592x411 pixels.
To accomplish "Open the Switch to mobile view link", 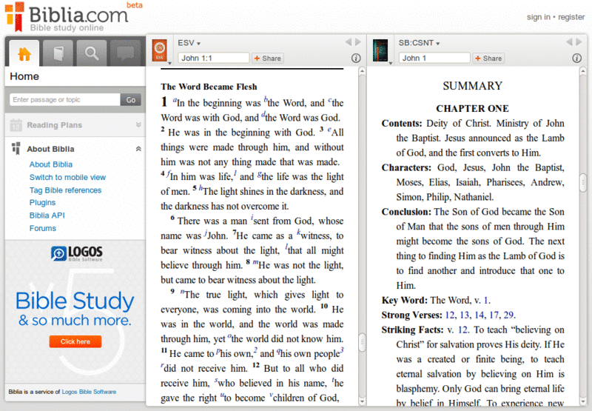I will pos(67,178).
